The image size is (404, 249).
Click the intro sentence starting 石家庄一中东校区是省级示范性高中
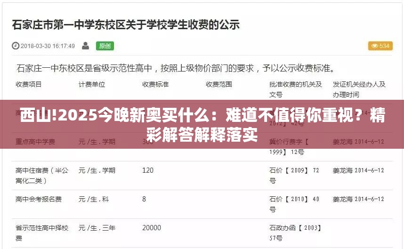click(x=176, y=68)
